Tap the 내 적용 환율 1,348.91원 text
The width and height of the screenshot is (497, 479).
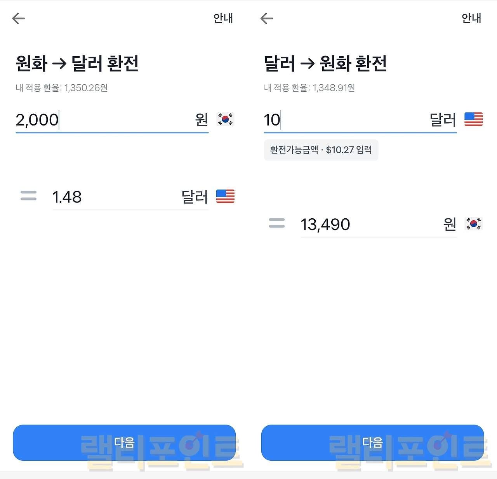coord(309,88)
